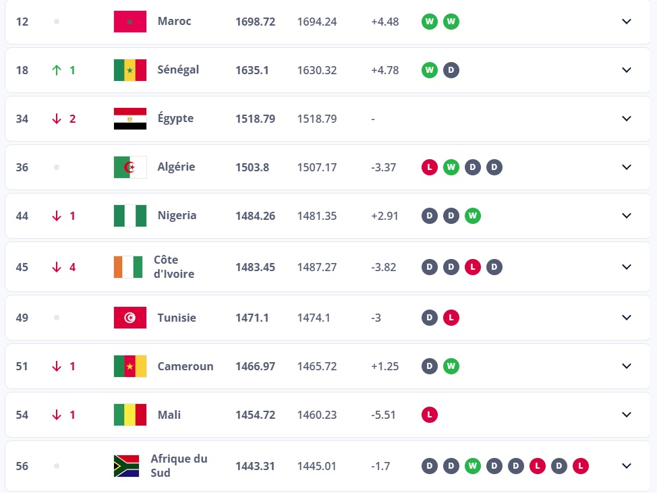This screenshot has height=493, width=657.
Task: Open the Tunisie team name link
Action: click(177, 318)
